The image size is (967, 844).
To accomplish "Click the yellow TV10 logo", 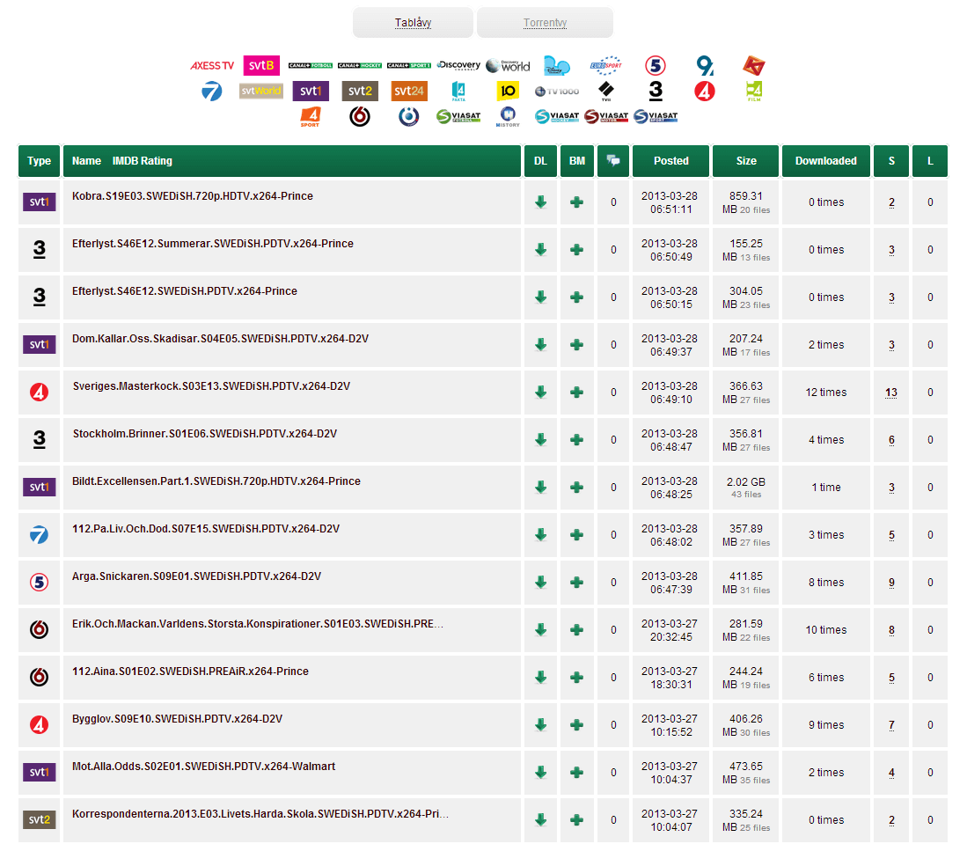I will click(x=508, y=92).
